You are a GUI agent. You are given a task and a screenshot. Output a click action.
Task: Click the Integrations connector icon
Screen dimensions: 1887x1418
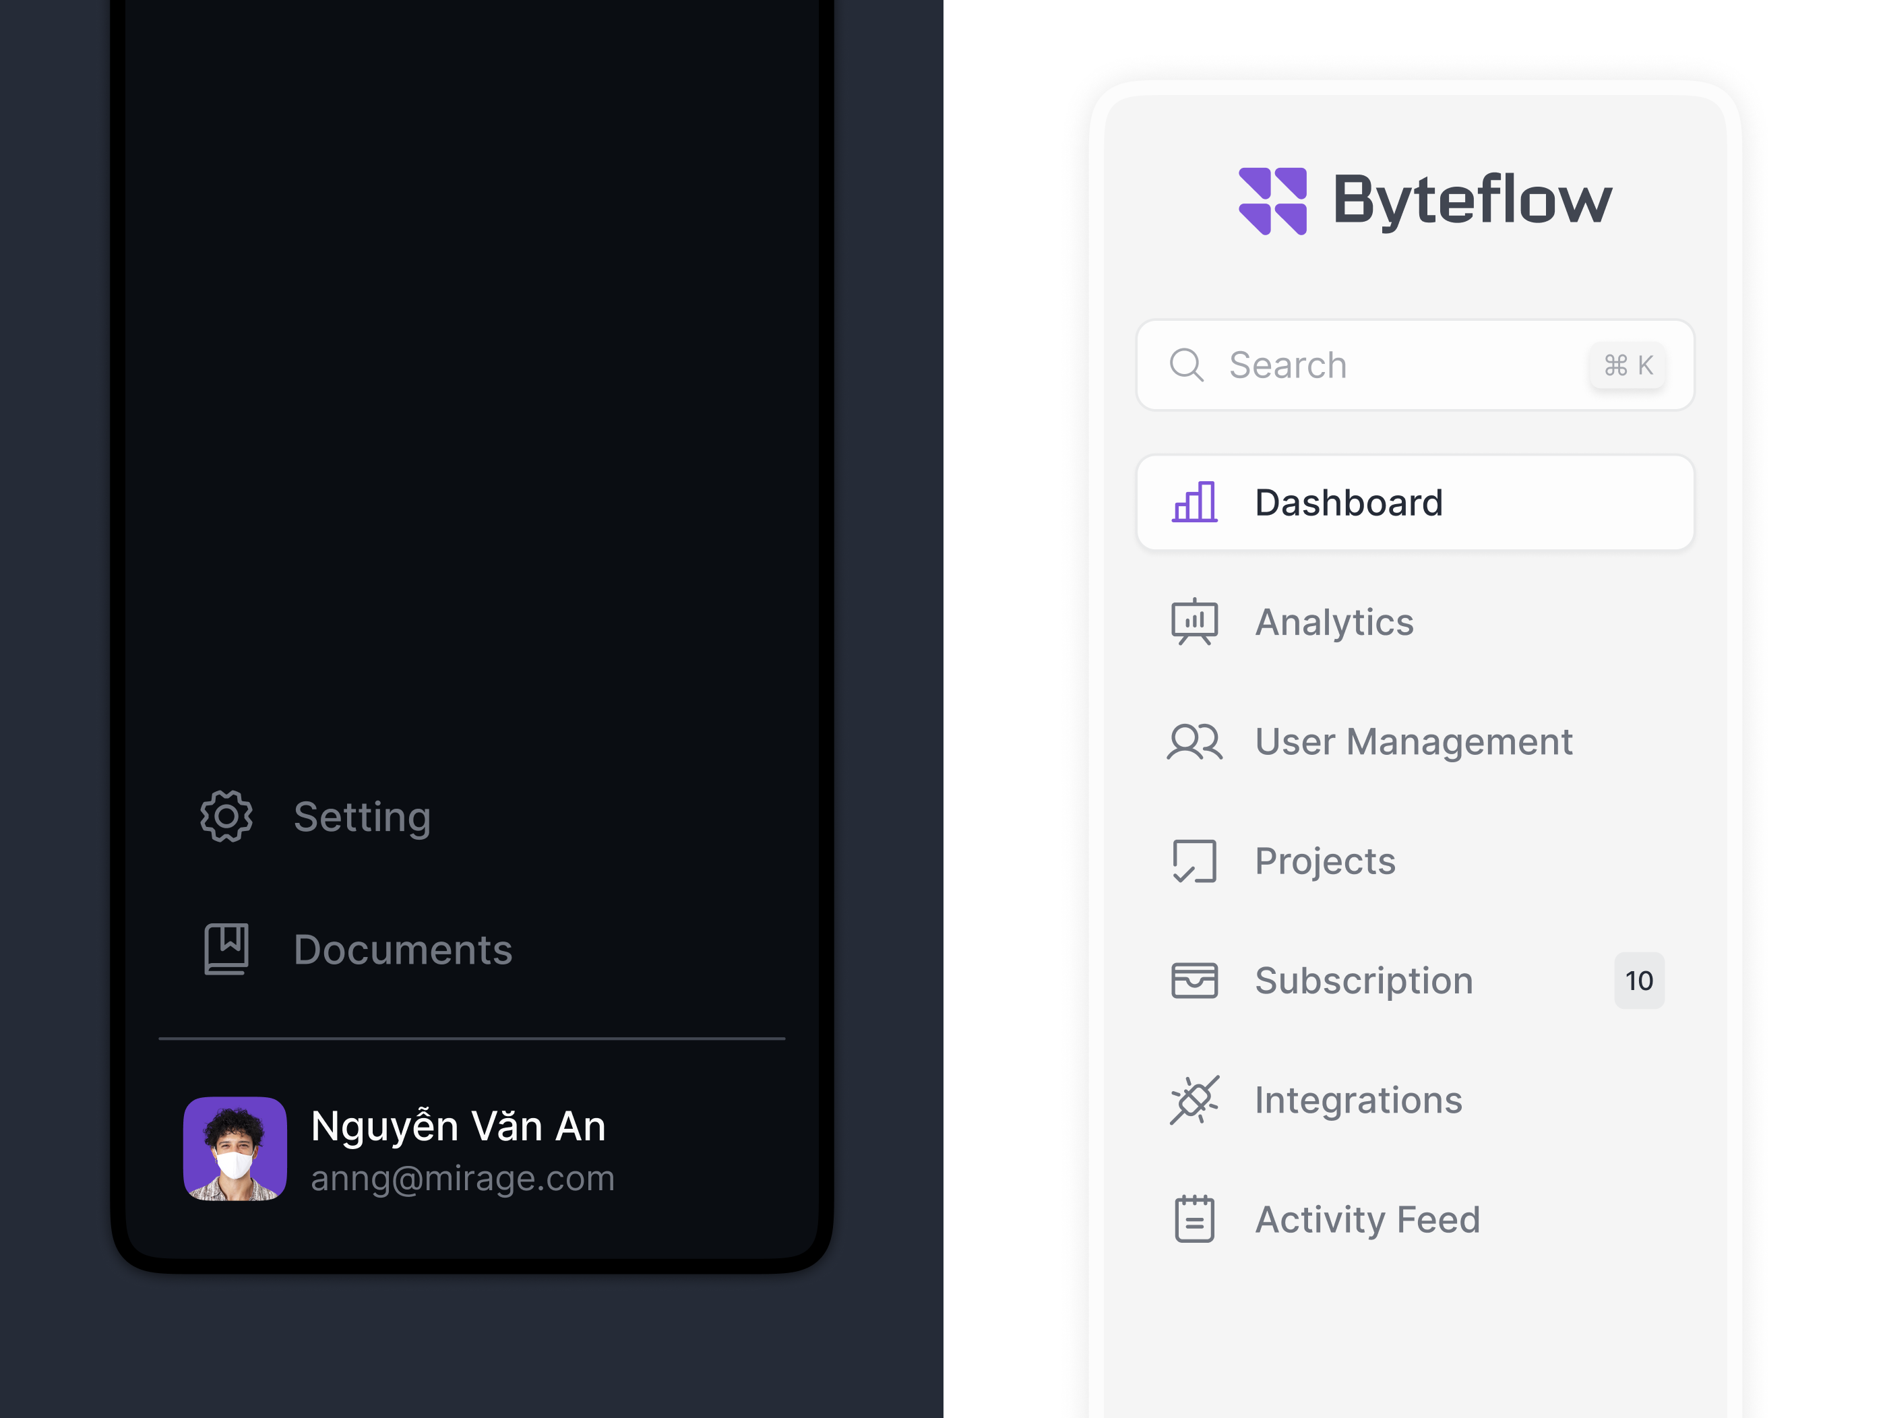pos(1194,1100)
